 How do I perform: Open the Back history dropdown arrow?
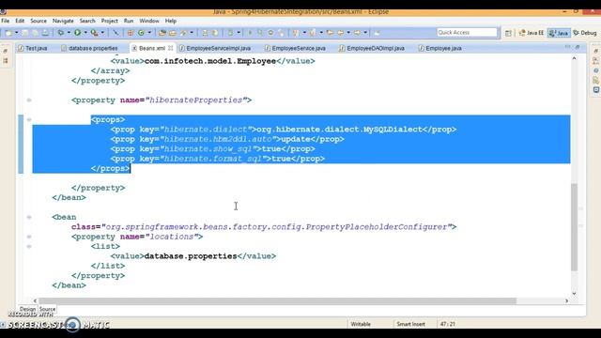click(x=348, y=33)
